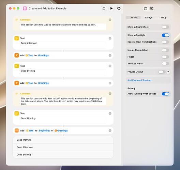This screenshot has width=180, height=170.
Task: Enable Use as Quick Action
Action: click(165, 50)
